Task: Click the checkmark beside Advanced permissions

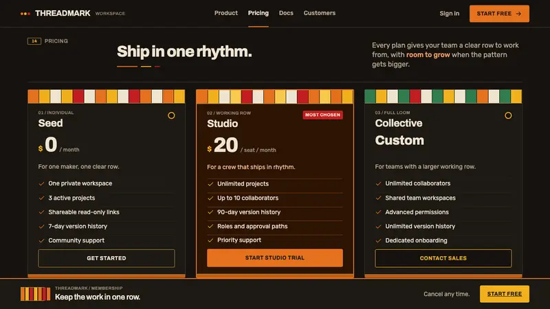Action: click(x=379, y=212)
